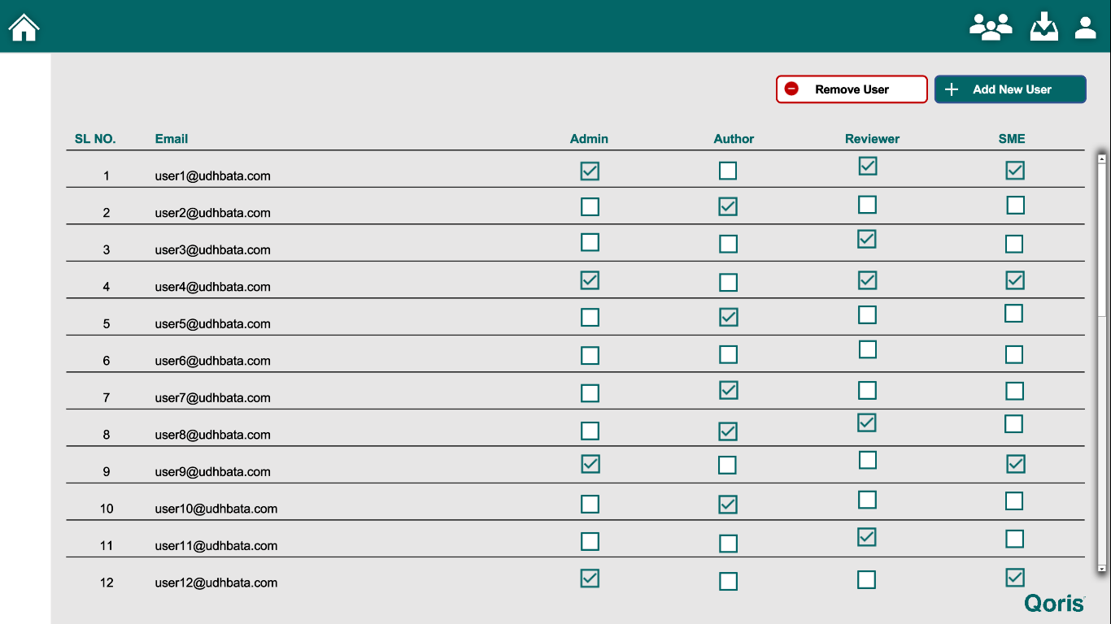Uncheck Author for user8@udhbata.com
The image size is (1111, 624).
[x=728, y=431]
